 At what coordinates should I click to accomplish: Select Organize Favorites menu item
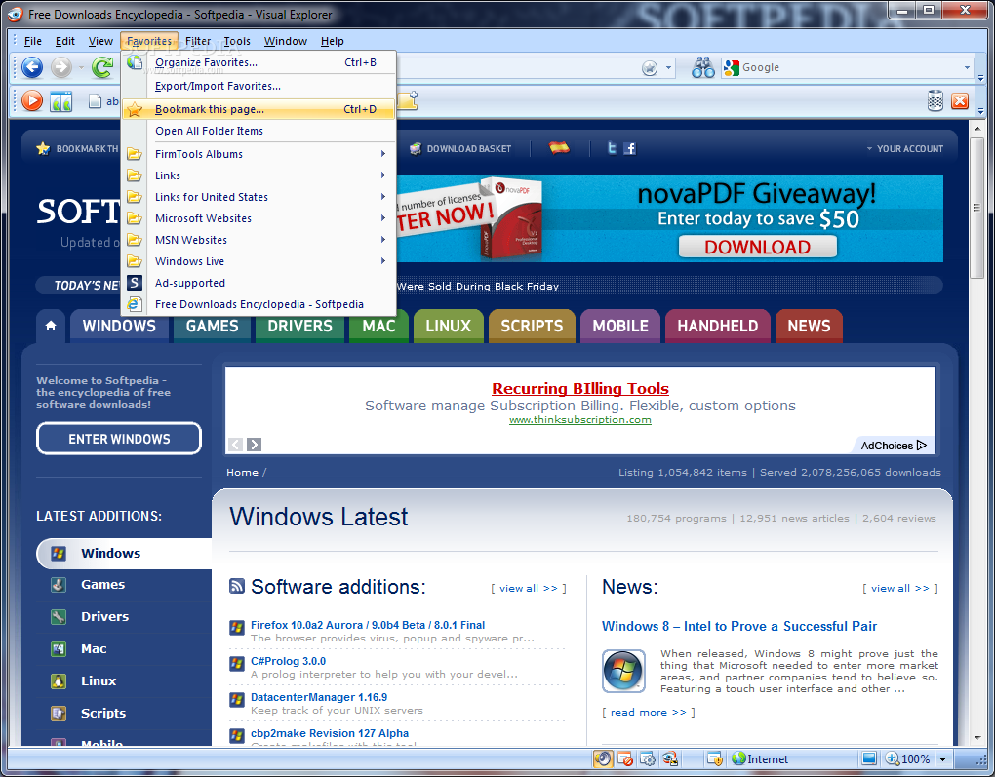(x=259, y=62)
